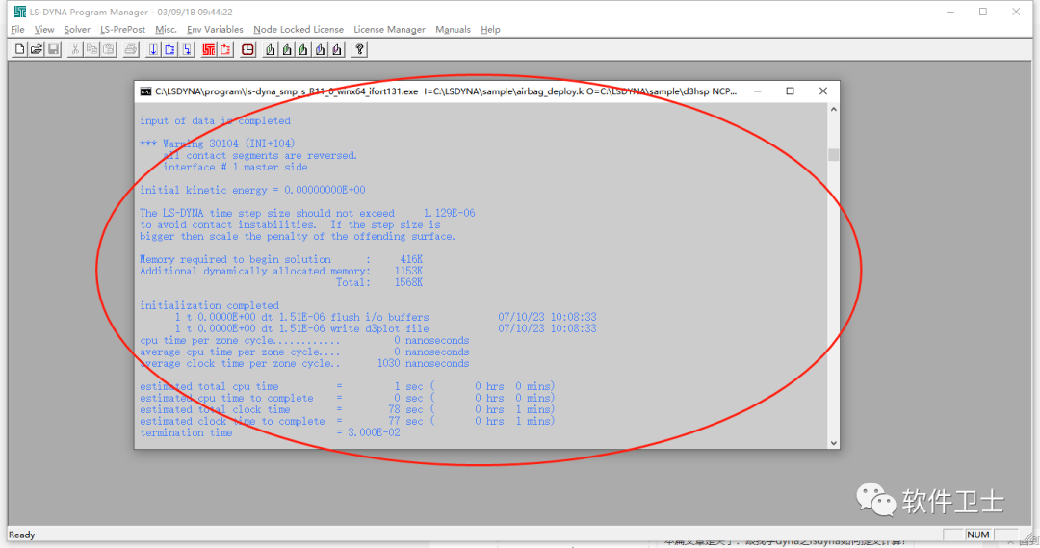Open the File menu
1040x548 pixels.
pyautogui.click(x=18, y=29)
